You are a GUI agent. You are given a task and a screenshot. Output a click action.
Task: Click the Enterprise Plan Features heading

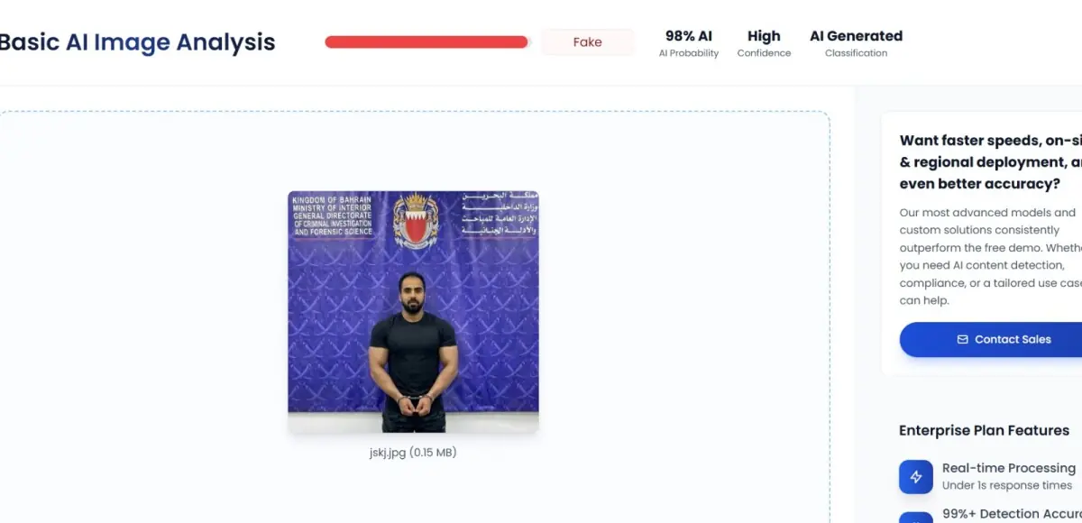click(984, 430)
